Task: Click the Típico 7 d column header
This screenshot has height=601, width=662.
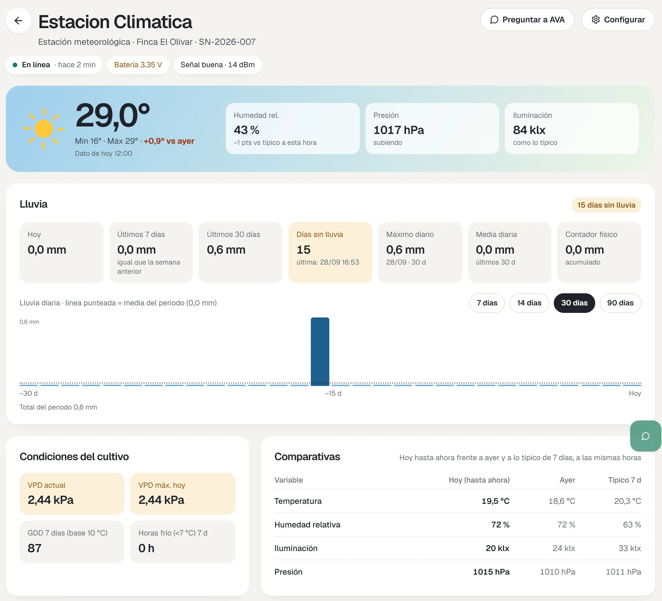Action: coord(624,480)
